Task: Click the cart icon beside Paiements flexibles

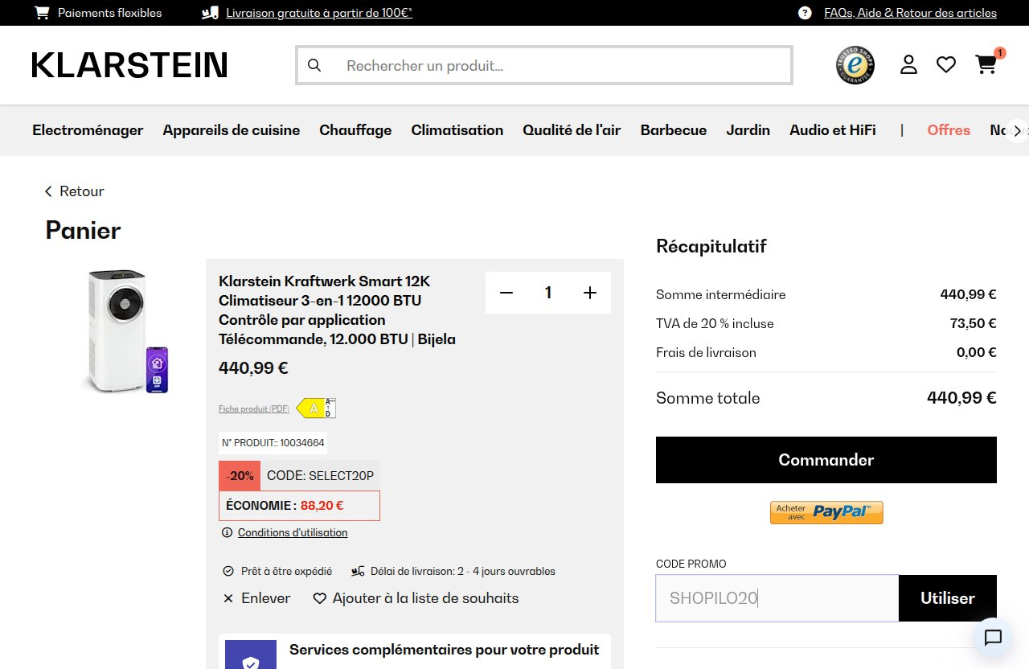Action: (42, 13)
